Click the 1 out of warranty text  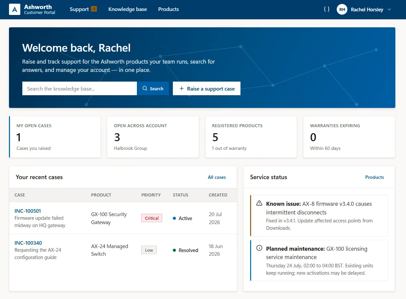click(x=229, y=148)
